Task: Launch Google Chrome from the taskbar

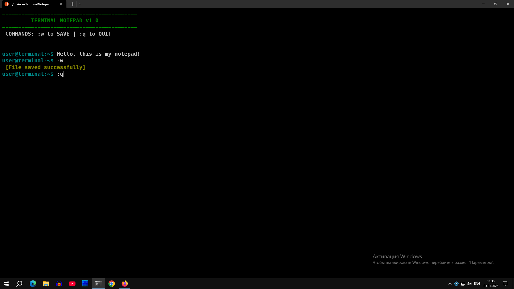Action: (x=112, y=283)
